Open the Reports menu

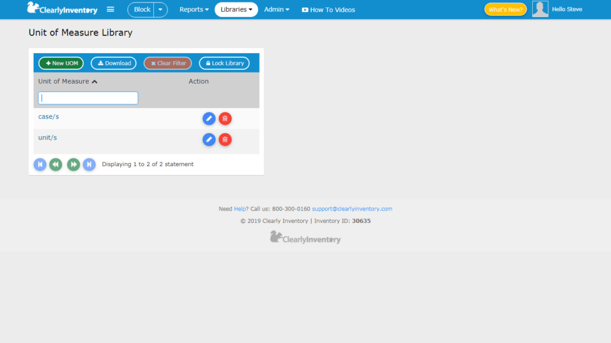194,9
